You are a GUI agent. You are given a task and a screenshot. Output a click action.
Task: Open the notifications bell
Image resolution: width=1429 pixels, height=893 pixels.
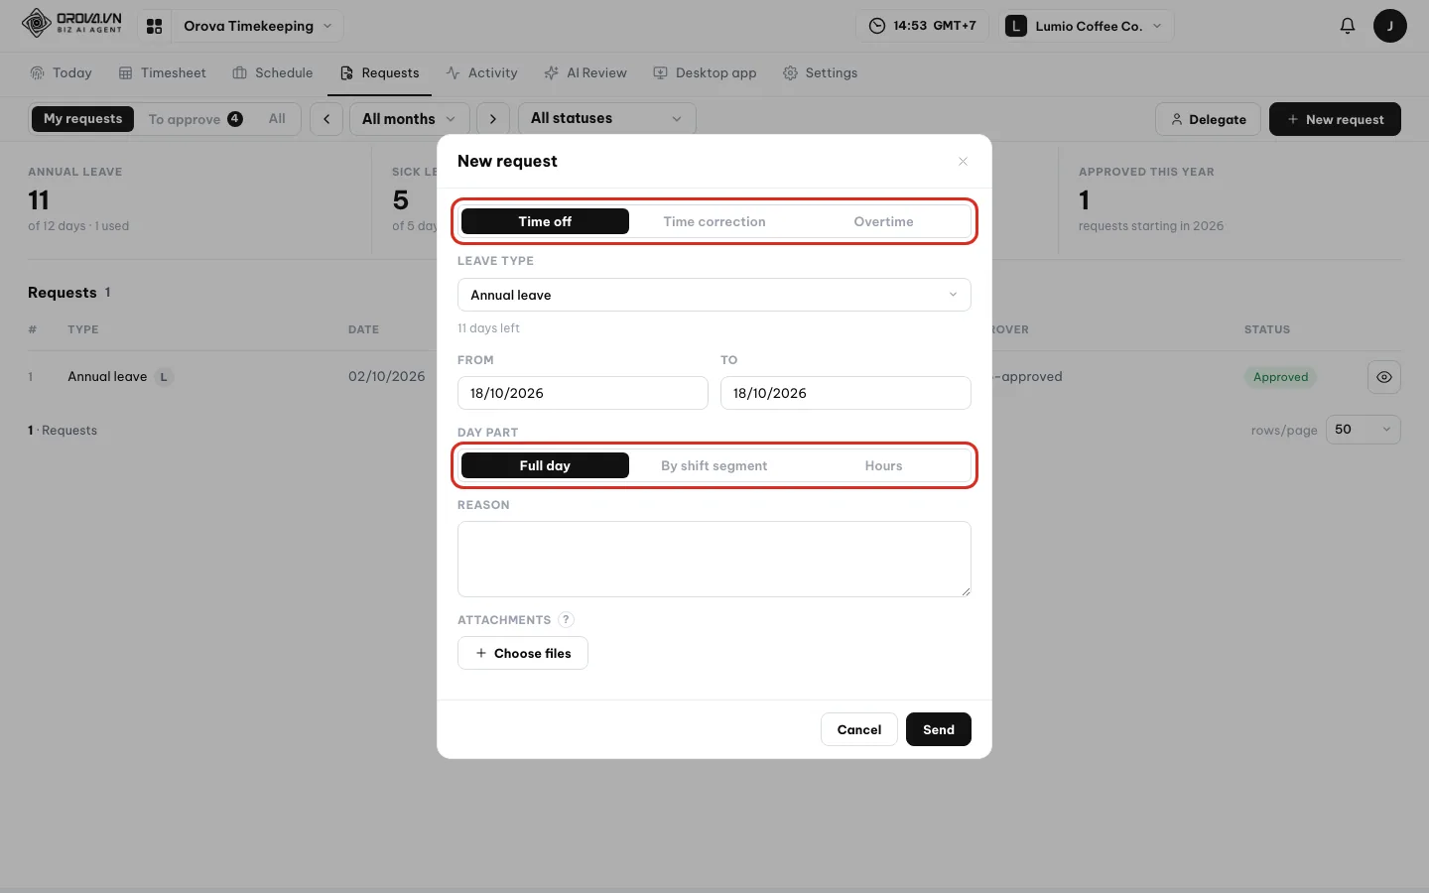click(1347, 26)
